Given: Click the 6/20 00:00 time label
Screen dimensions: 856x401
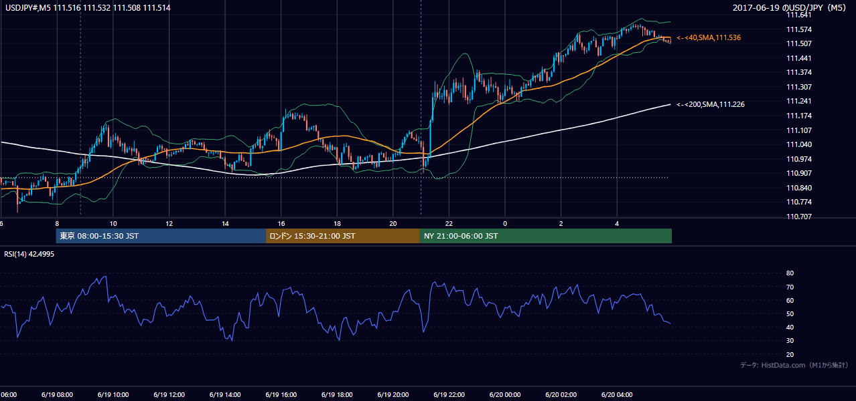Looking at the screenshot, I should click(505, 395).
